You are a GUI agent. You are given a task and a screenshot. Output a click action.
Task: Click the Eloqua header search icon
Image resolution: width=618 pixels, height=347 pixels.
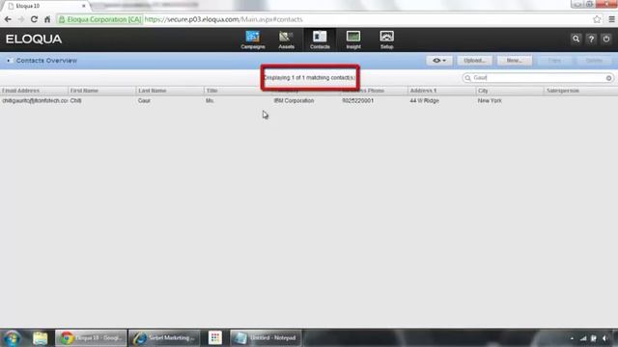coord(576,39)
